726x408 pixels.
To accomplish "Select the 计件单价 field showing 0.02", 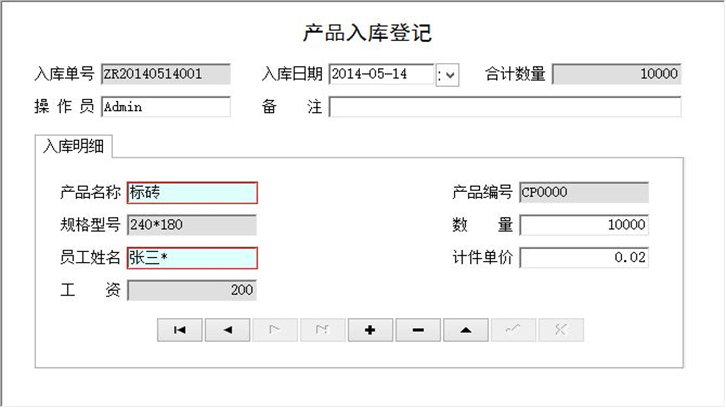I will [x=584, y=258].
